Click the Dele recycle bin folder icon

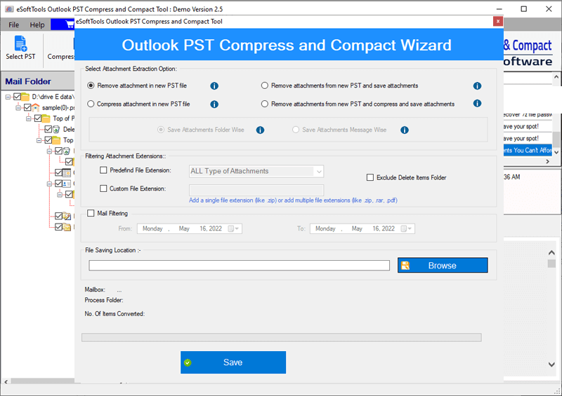click(56, 129)
